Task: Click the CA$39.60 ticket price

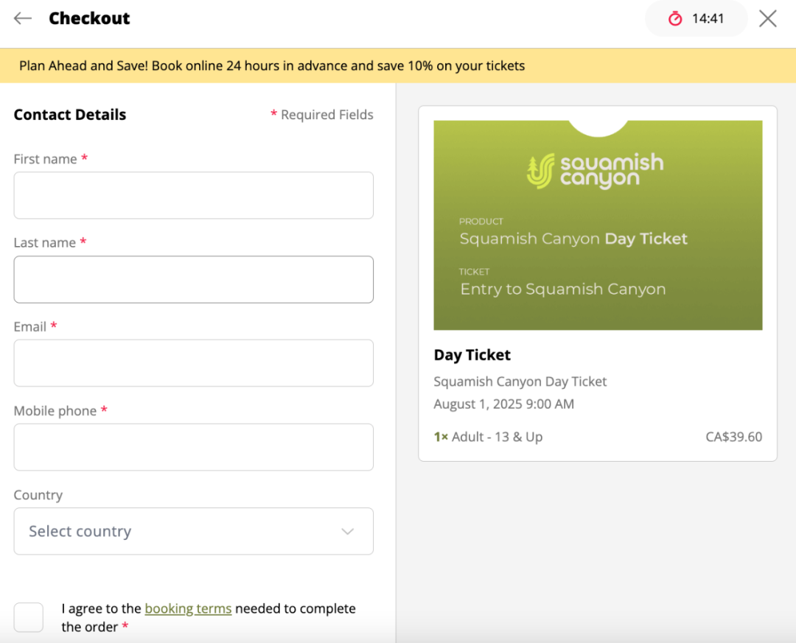Action: [733, 437]
